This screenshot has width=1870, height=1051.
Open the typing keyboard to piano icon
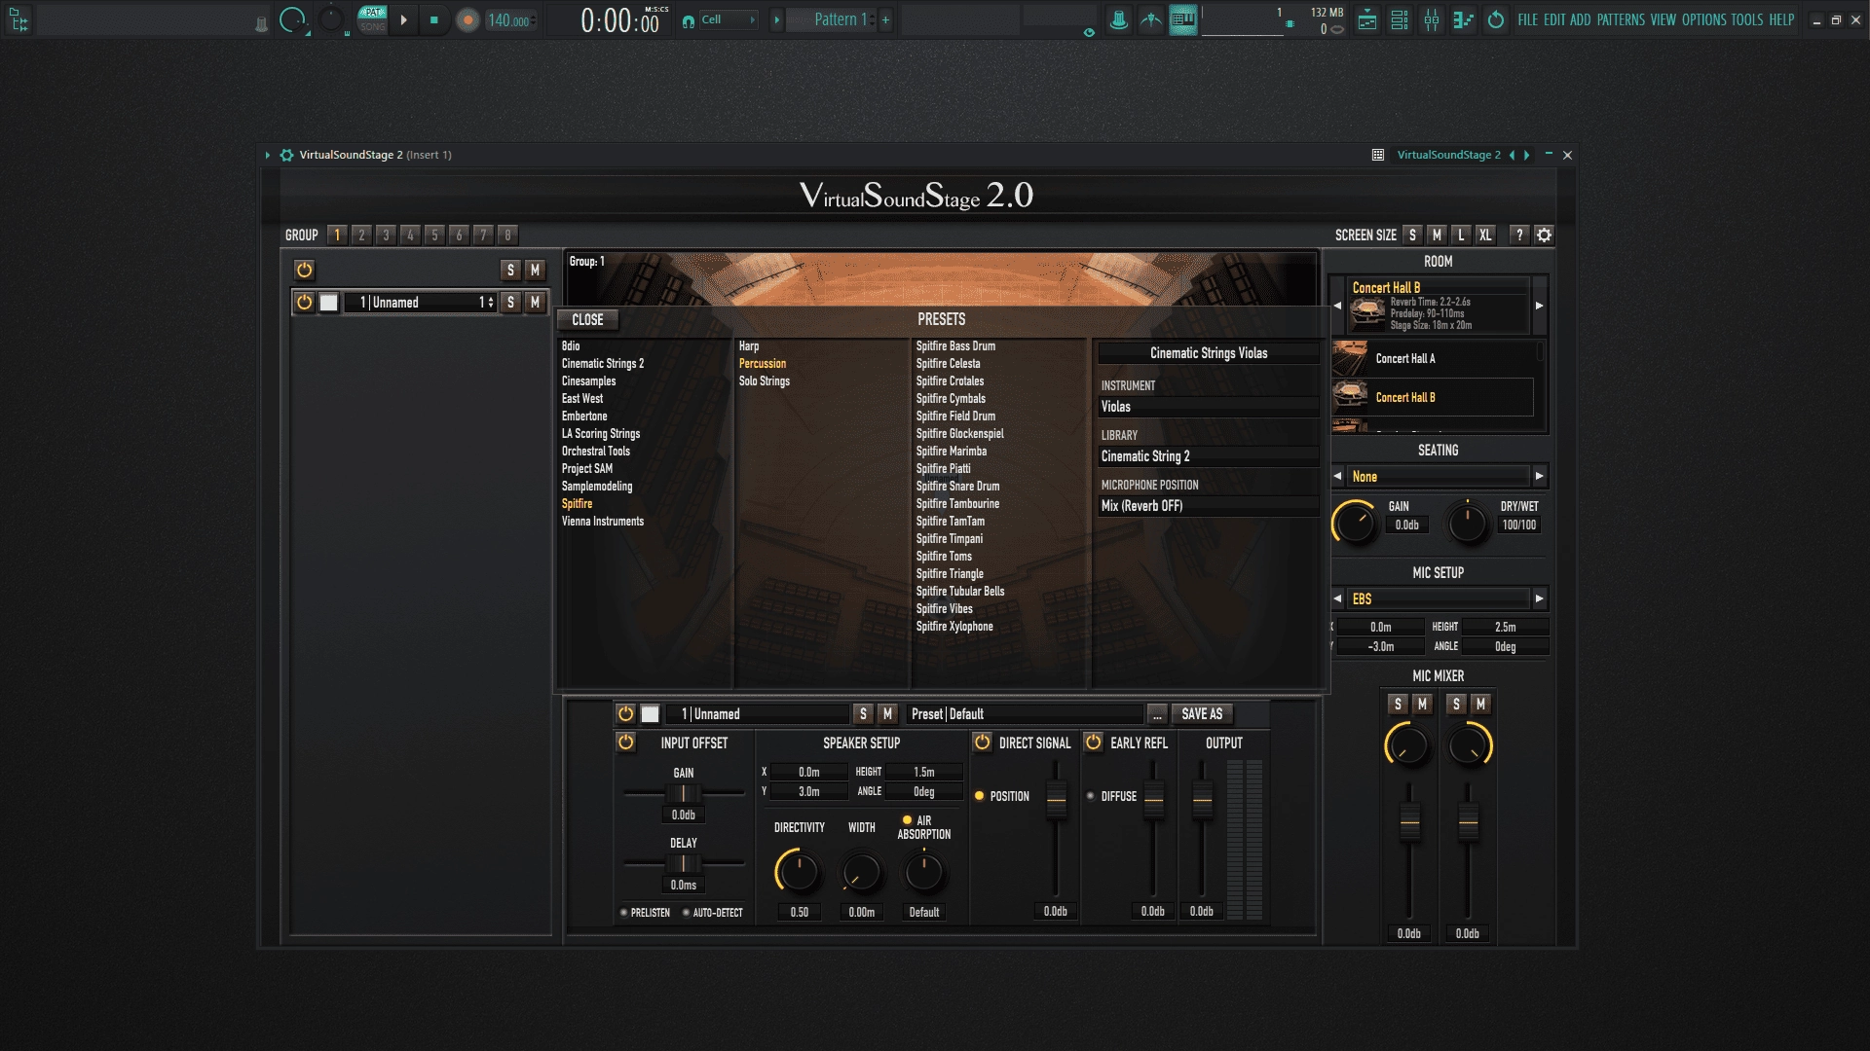click(1183, 19)
